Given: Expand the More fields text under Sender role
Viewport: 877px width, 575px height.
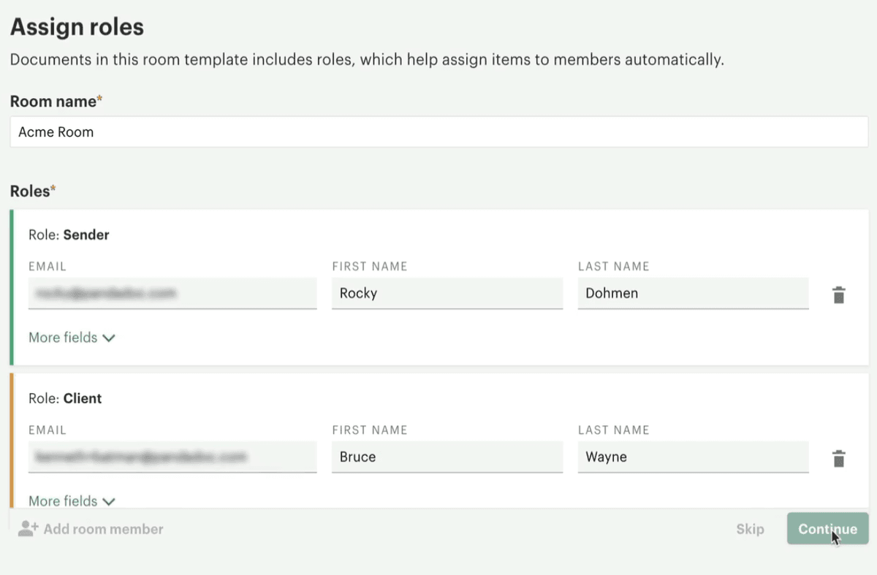Looking at the screenshot, I should pyautogui.click(x=63, y=338).
